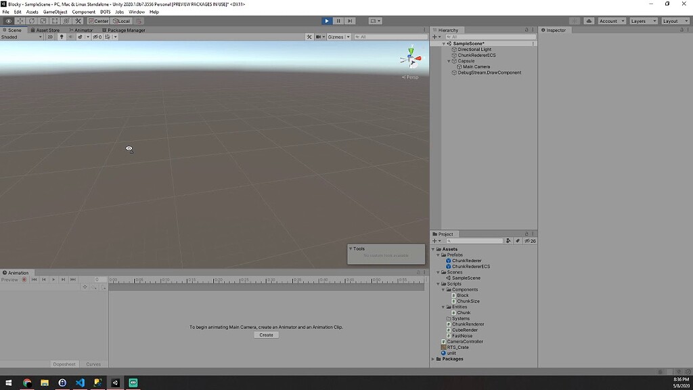Toggle 2D mode in the Scene view
This screenshot has width=693, height=390.
coord(51,37)
